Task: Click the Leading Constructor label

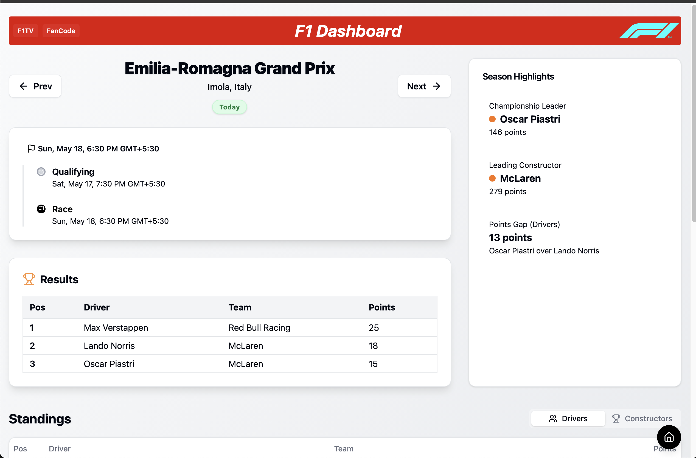Action: 525,165
